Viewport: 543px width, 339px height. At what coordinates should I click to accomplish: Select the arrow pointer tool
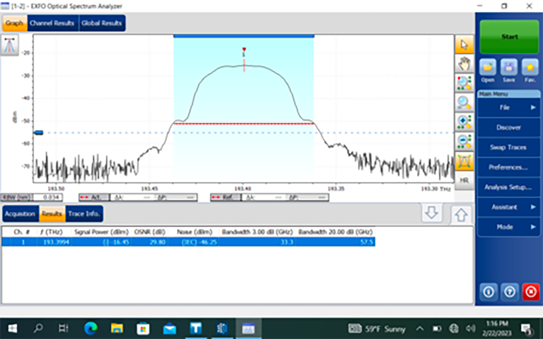tap(464, 45)
